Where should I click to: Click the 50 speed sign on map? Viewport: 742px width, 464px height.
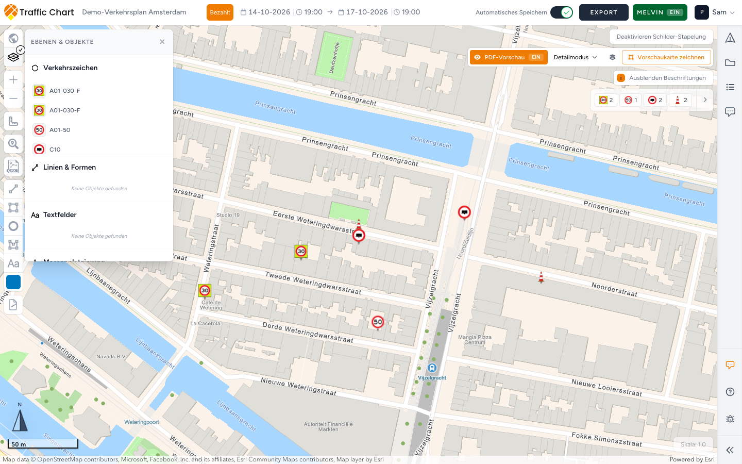click(378, 322)
